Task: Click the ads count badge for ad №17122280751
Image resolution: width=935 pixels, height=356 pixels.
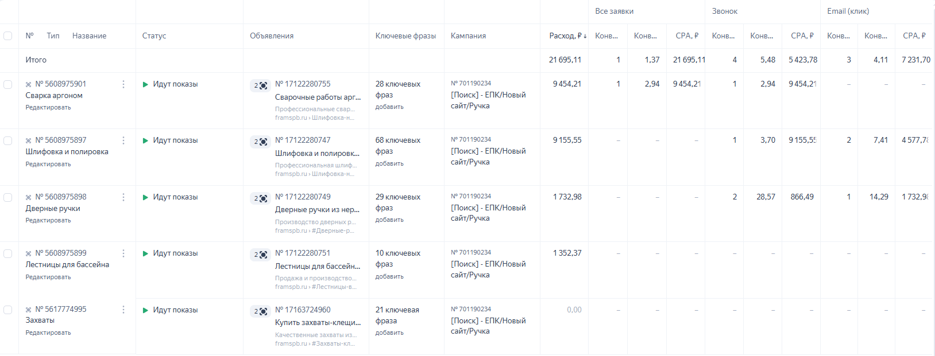Action: 260,255
